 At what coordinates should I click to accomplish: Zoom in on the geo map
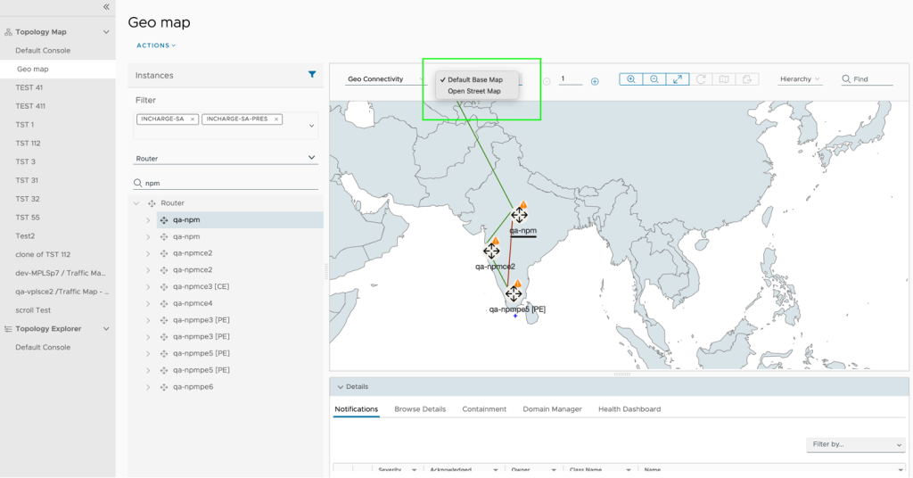pos(631,79)
